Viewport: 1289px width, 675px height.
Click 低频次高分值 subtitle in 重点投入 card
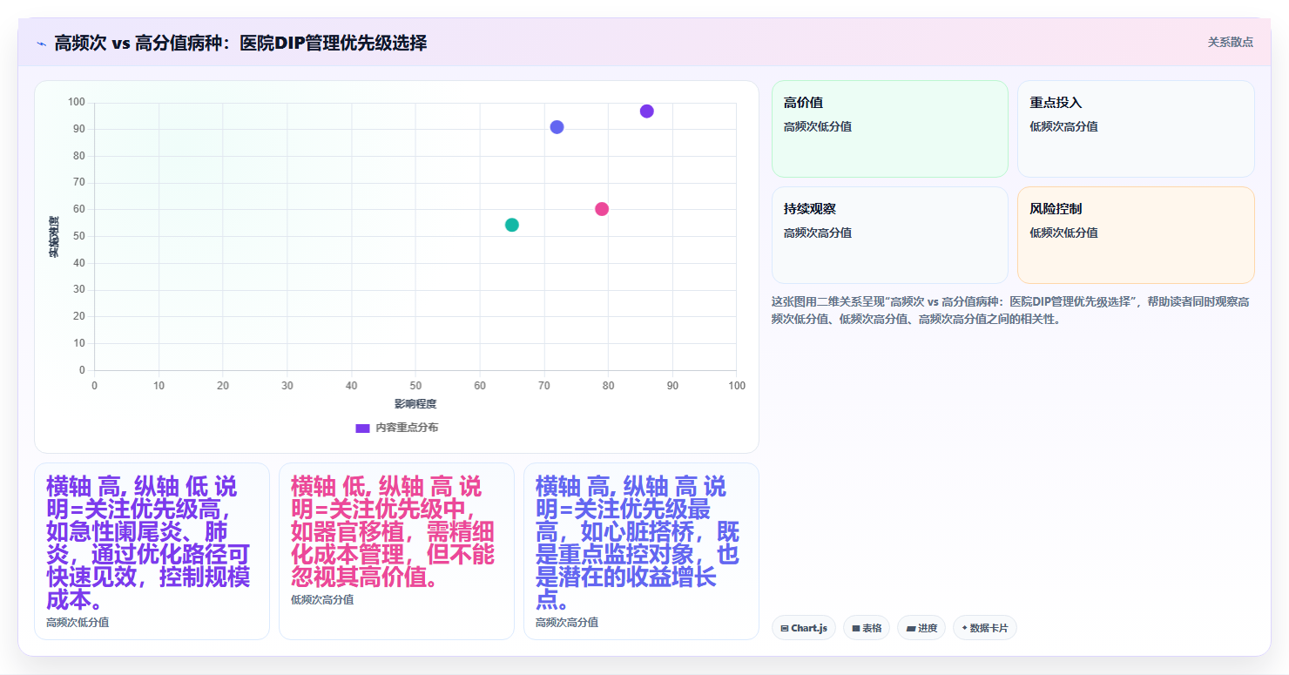(1063, 126)
